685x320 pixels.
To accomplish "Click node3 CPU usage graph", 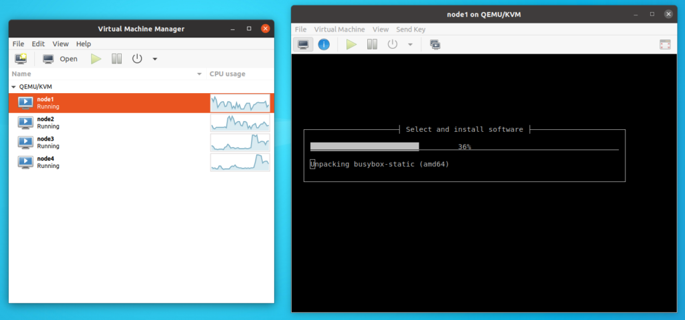I will (x=239, y=143).
